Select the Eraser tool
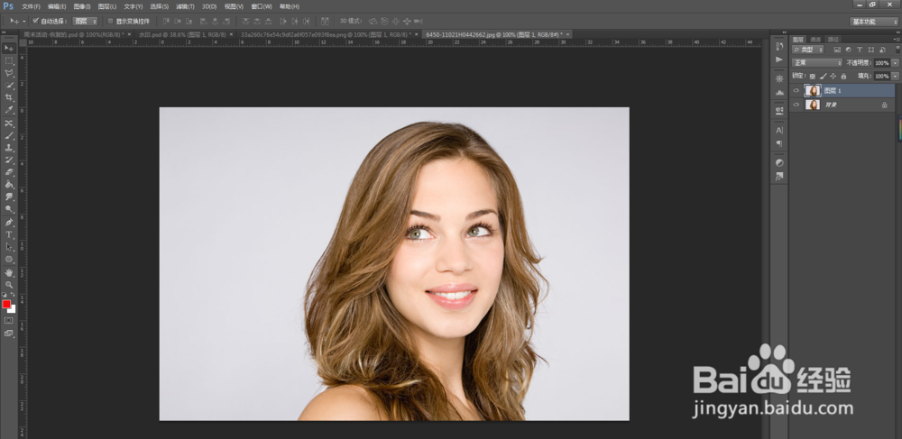The width and height of the screenshot is (902, 439). (9, 172)
